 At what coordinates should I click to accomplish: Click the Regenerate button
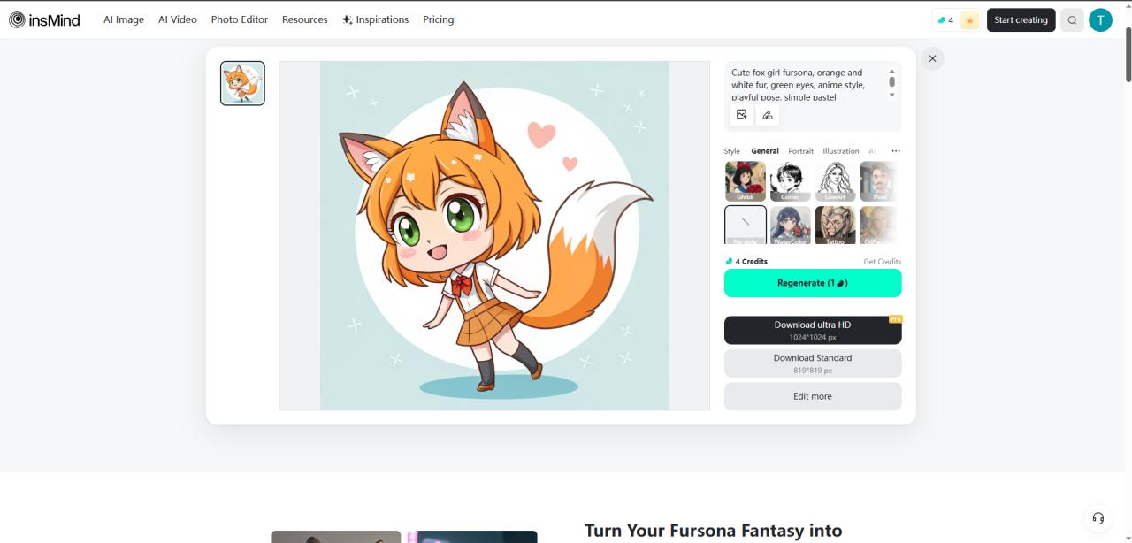click(812, 282)
